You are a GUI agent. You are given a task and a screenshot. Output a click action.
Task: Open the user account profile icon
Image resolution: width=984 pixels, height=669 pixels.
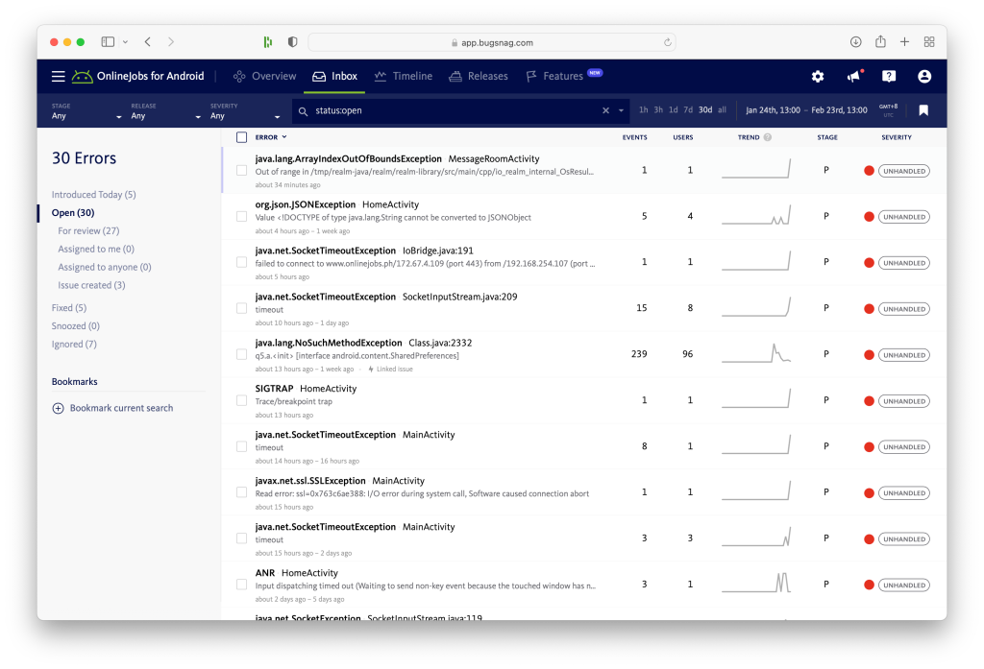(x=924, y=77)
